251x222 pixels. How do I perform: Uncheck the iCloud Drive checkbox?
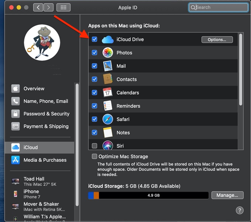[94, 39]
